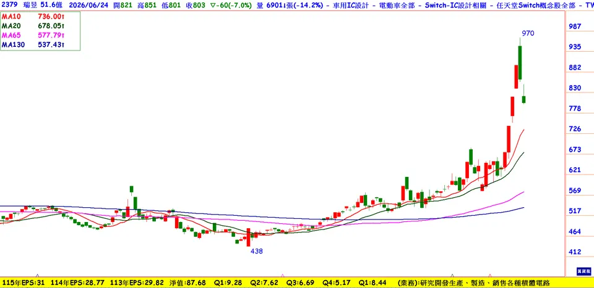
Task: Click the 621 price axis label
Action: 575,170
